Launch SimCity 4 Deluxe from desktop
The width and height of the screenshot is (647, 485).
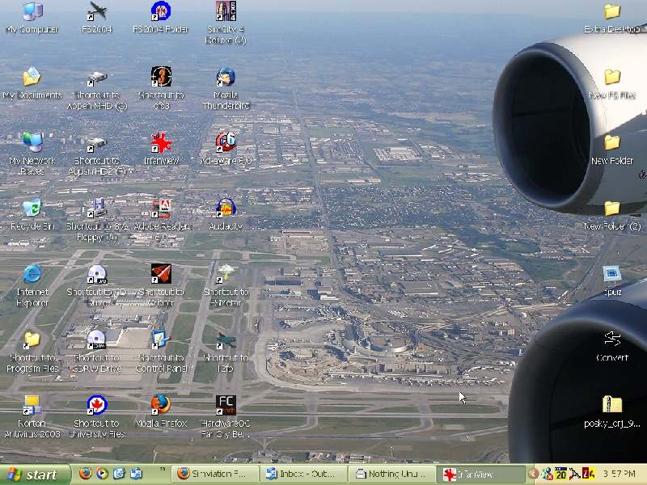226,11
